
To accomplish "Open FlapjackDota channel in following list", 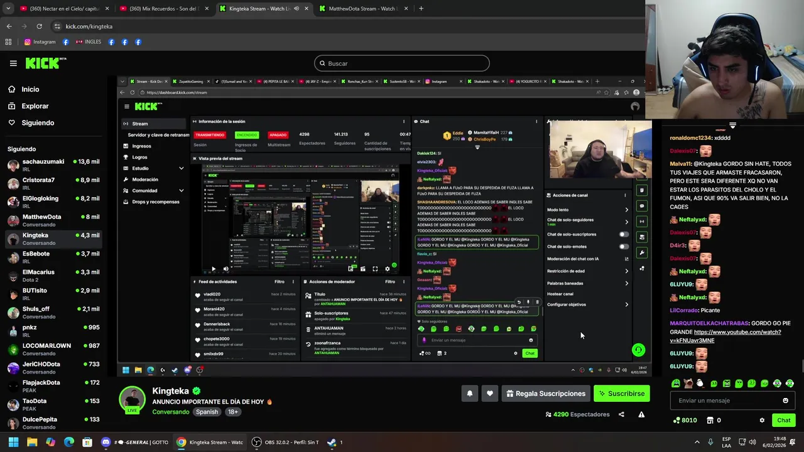I will click(x=53, y=385).
